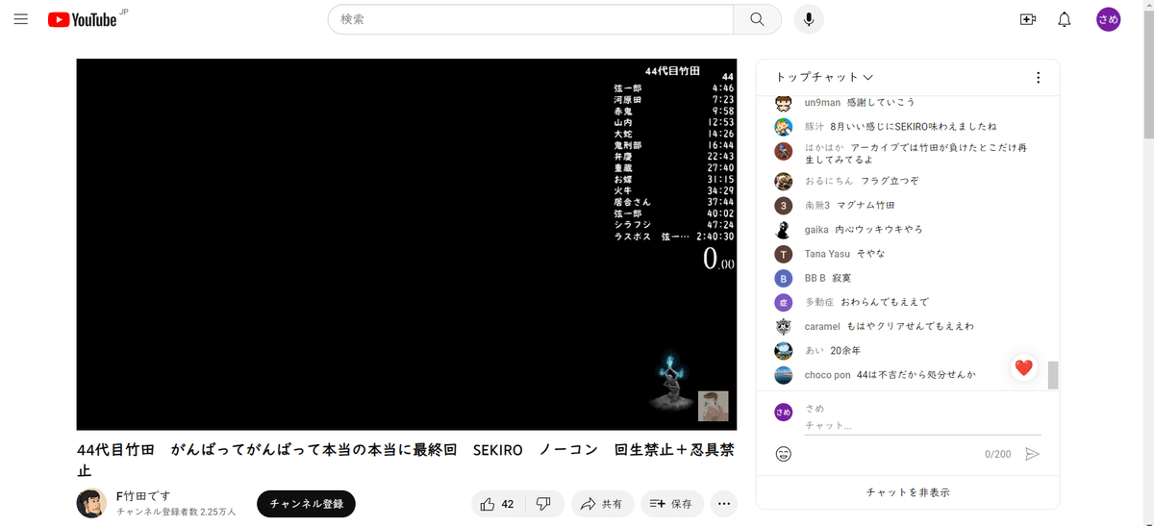The width and height of the screenshot is (1154, 526).
Task: Click chat message 20余年
Action: click(845, 351)
